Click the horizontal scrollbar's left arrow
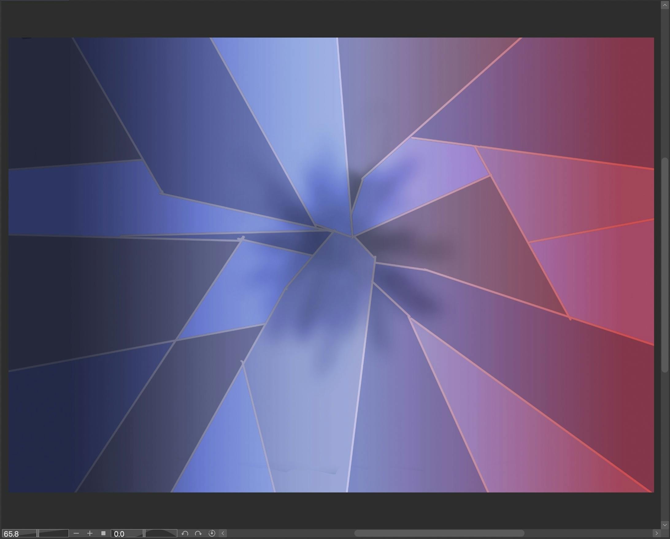 pyautogui.click(x=223, y=533)
